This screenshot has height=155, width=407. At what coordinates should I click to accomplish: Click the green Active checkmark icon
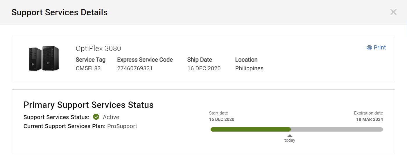(96, 117)
